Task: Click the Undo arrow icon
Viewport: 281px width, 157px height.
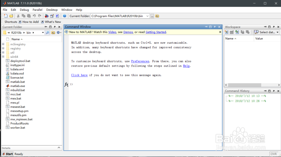Action: click(34, 16)
